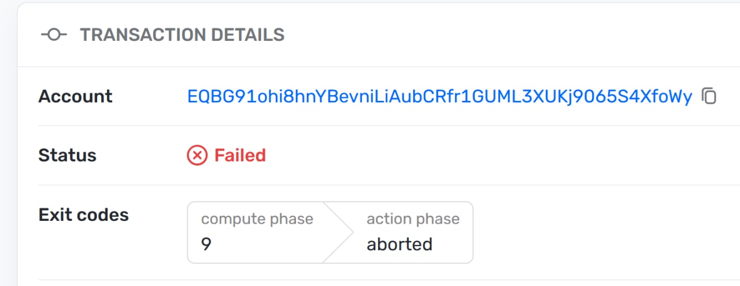Click the aborted action phase value
Viewport: 740px width, 286px height.
(x=399, y=244)
